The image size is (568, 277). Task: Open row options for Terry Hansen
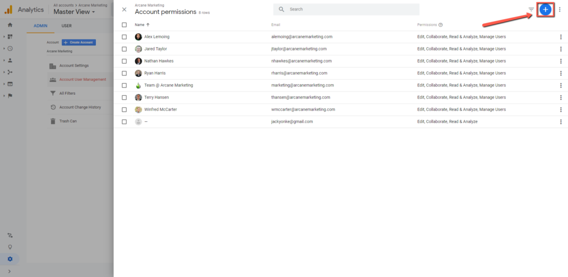(x=561, y=98)
